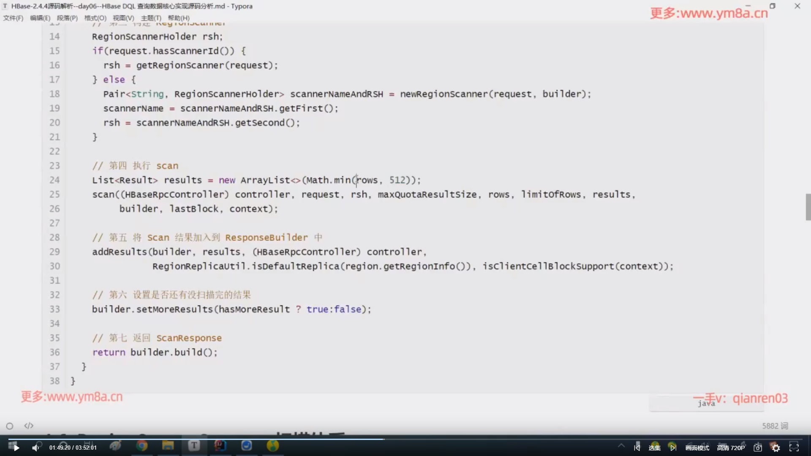Play the paused video

[16, 448]
